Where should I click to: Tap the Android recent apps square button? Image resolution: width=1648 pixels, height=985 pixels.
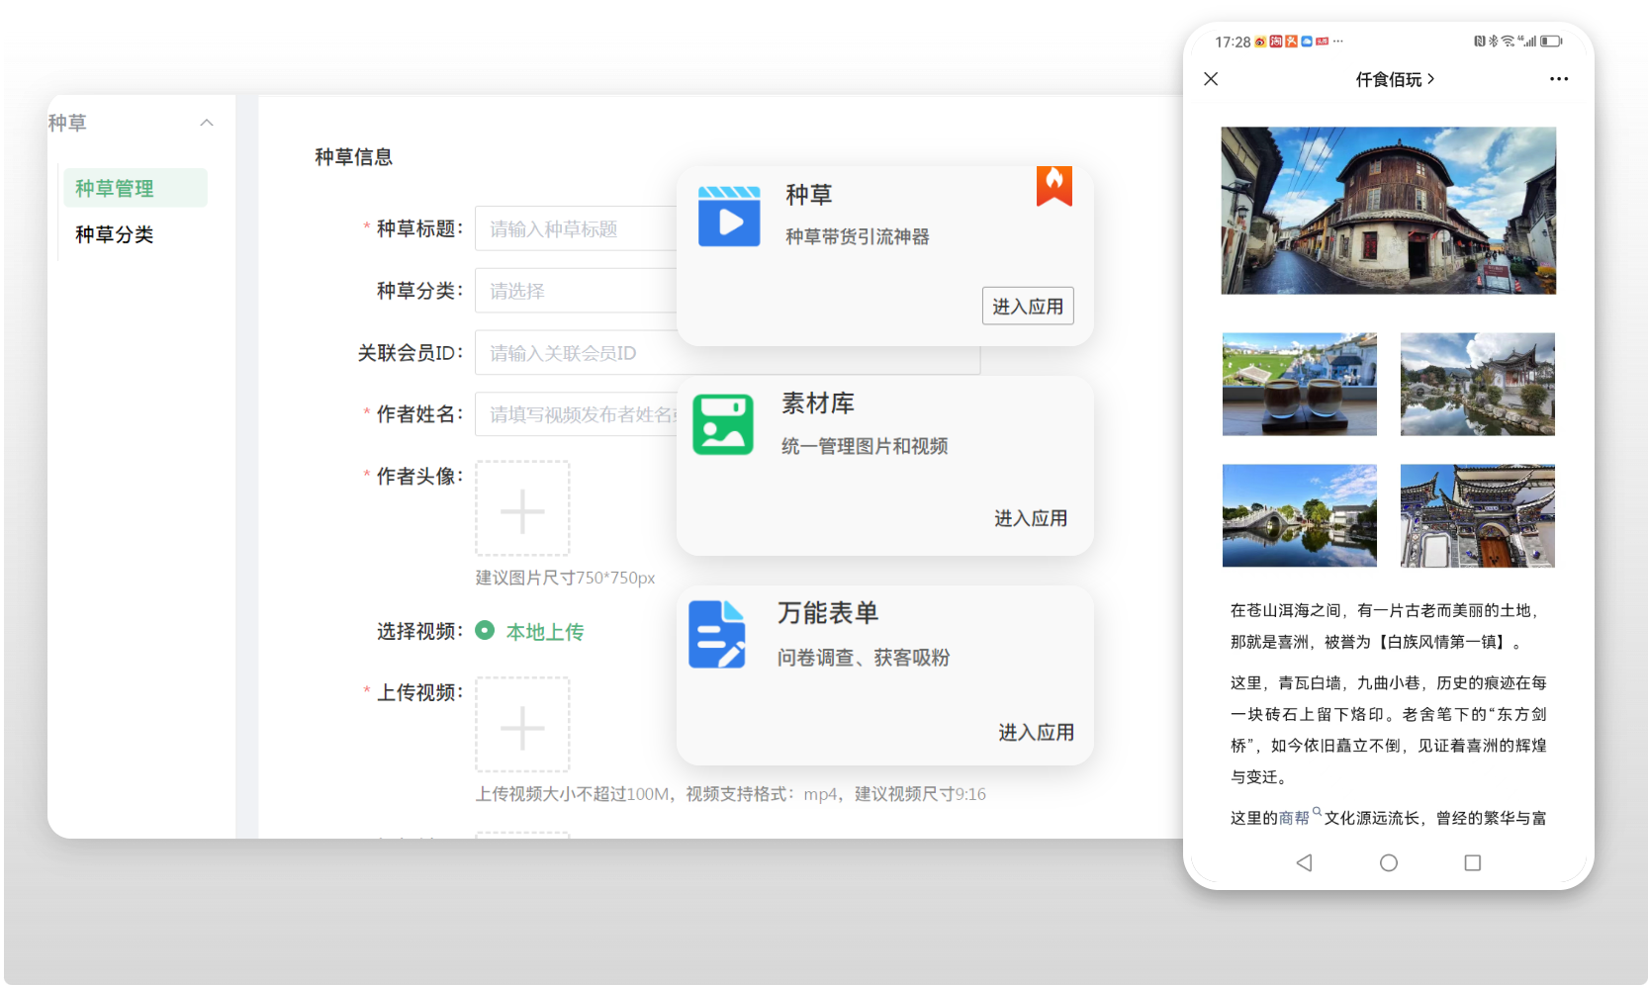pyautogui.click(x=1472, y=862)
